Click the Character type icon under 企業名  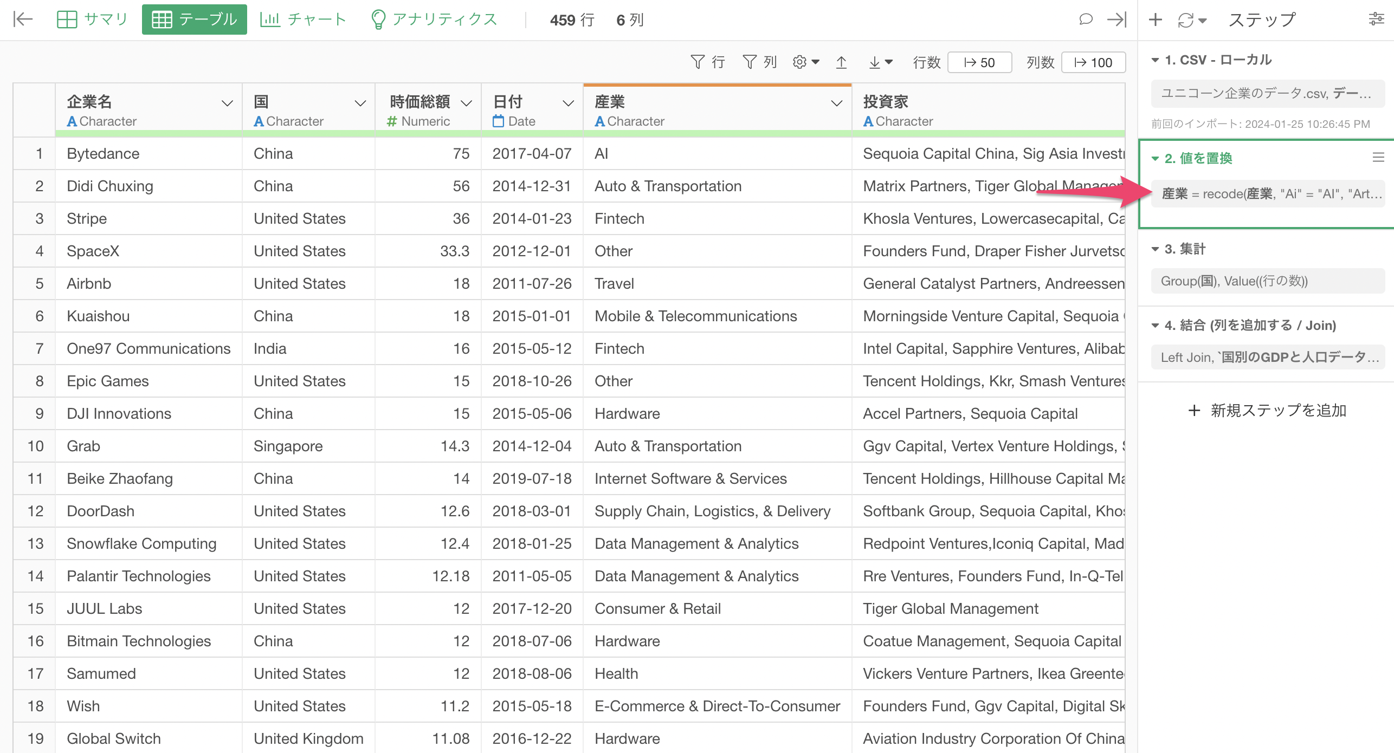(72, 121)
